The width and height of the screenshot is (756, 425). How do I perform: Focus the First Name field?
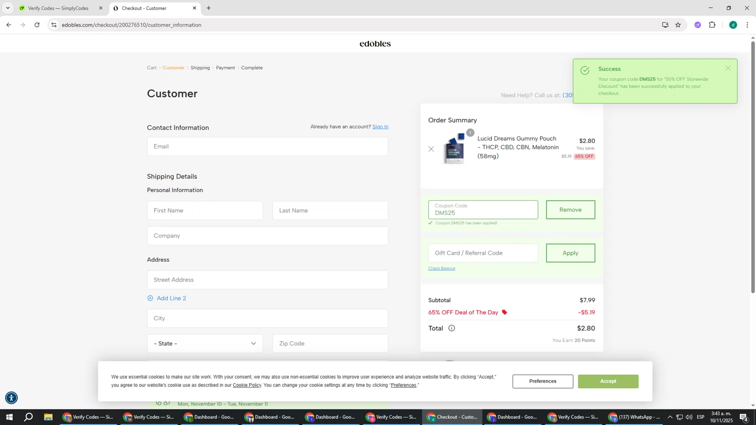[x=205, y=210]
